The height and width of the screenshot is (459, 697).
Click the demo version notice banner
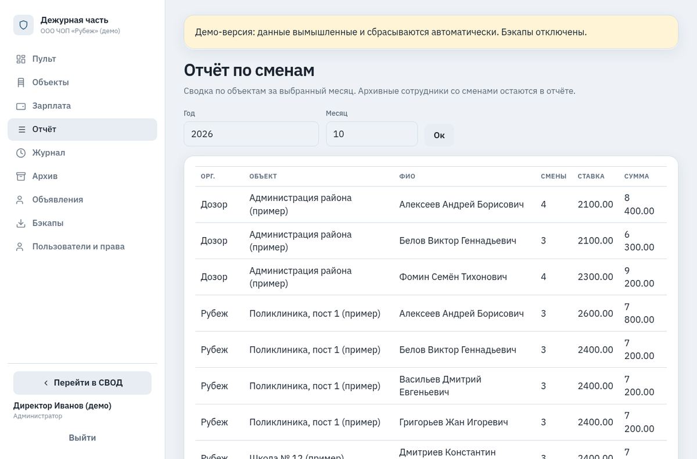point(431,32)
